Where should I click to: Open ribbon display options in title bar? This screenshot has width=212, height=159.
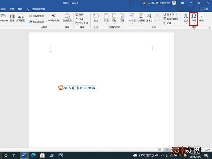[x=183, y=3]
